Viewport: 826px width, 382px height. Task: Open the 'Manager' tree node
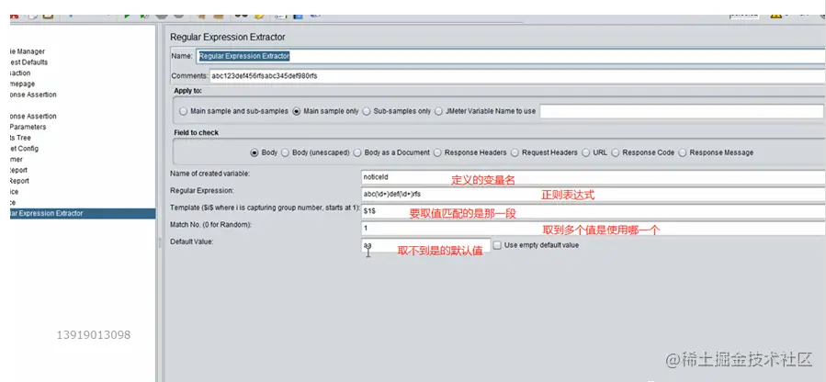pos(28,51)
